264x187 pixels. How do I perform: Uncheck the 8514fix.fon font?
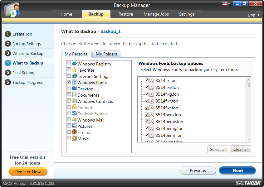click(x=146, y=80)
